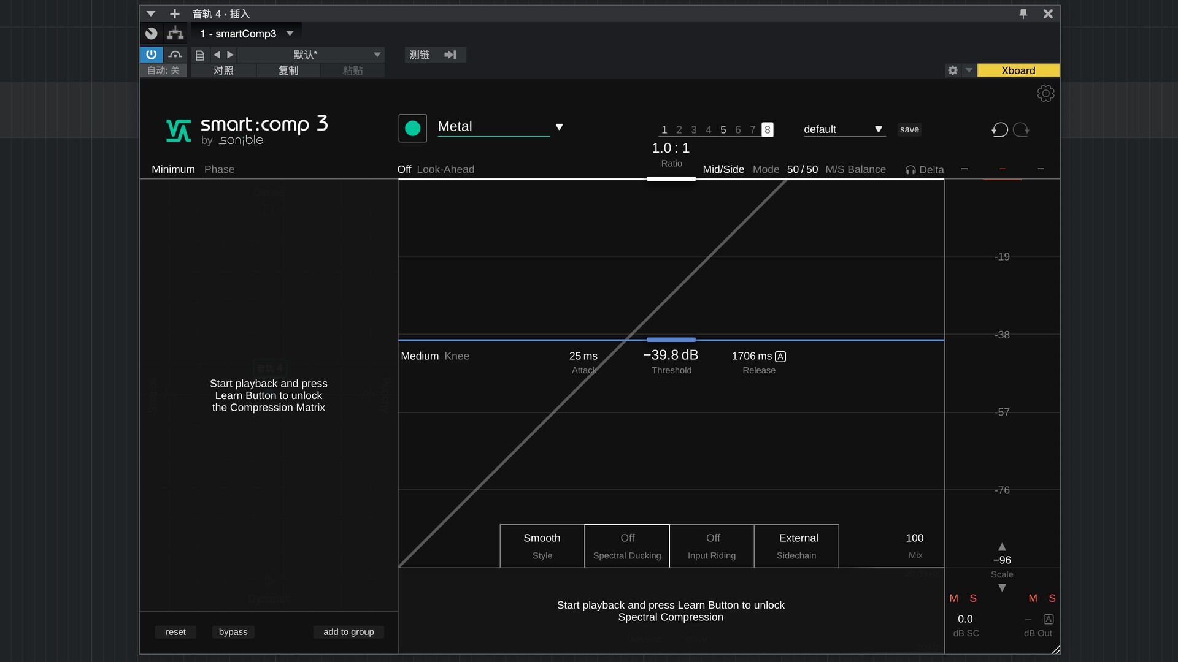Toggle auto release A box
Image resolution: width=1178 pixels, height=662 pixels.
click(x=780, y=357)
